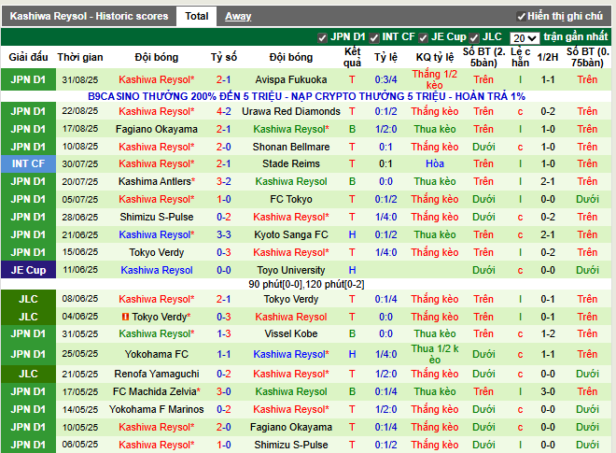Open Toyo University team link
This screenshot has height=453, width=616.
290,270
